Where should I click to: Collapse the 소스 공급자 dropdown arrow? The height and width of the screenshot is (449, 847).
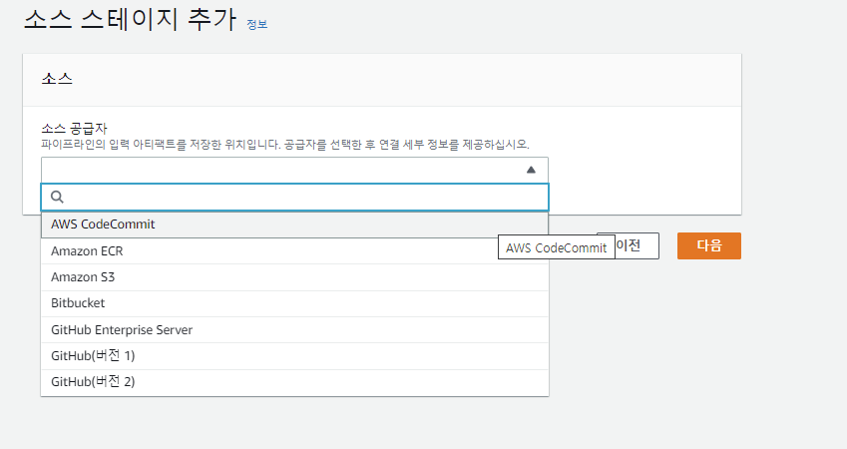531,170
